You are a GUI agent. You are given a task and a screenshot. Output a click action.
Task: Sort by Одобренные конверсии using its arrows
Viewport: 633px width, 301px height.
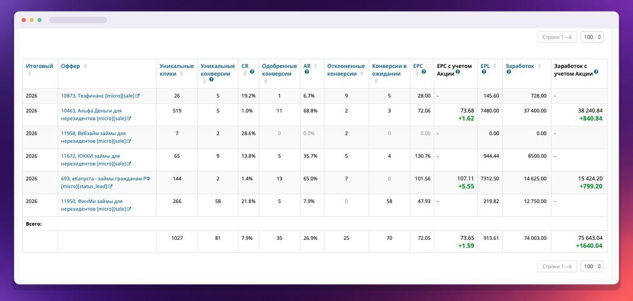[x=265, y=81]
